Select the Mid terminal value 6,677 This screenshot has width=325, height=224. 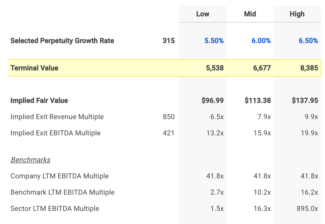click(261, 68)
